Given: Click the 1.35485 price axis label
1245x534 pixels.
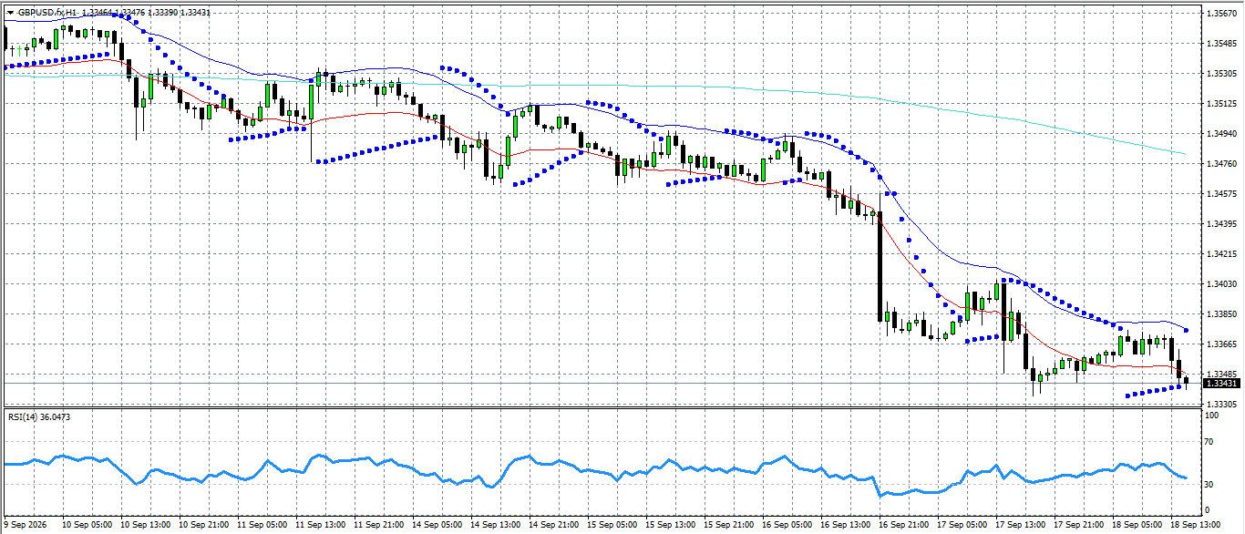Looking at the screenshot, I should pyautogui.click(x=1219, y=44).
